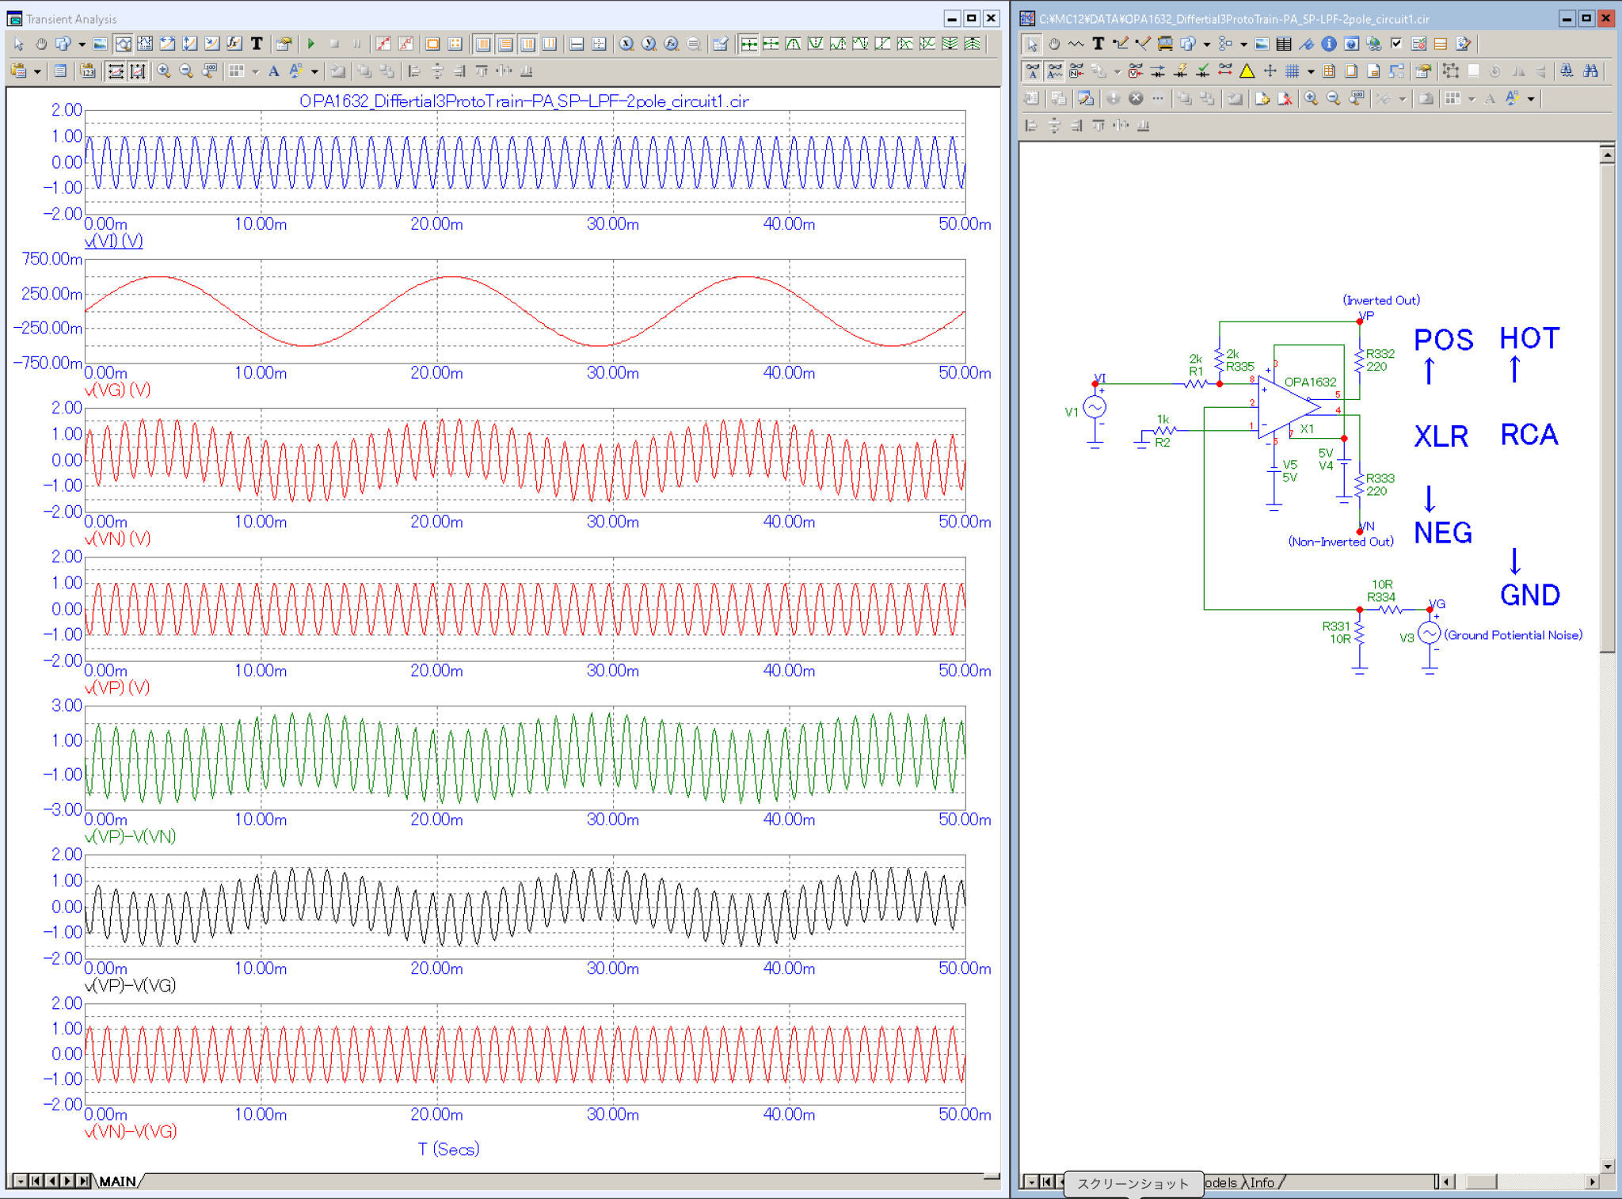Viewport: 1622px width, 1199px height.
Task: Click the Valley cursor function icon
Action: tap(816, 44)
